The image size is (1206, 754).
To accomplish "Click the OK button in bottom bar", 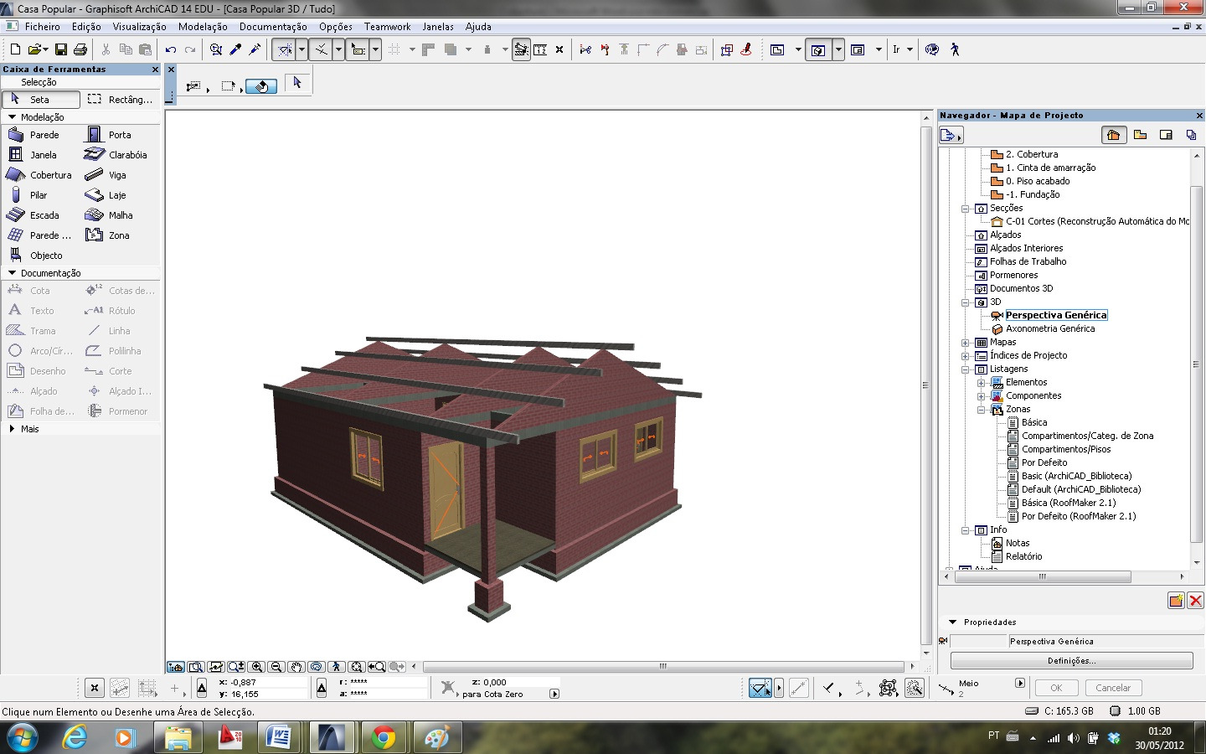I will point(1056,688).
